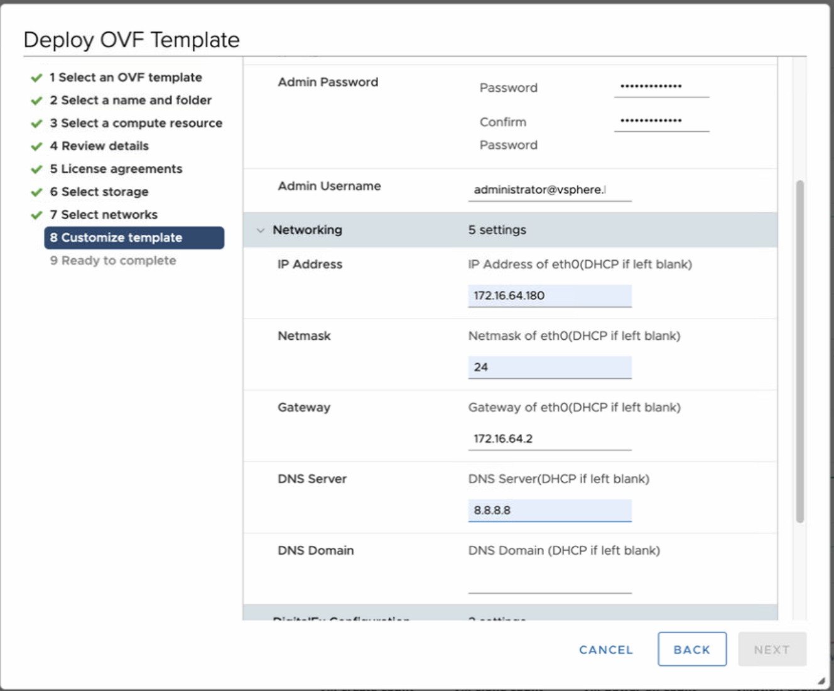Click the Admin Username field
This screenshot has width=834, height=691.
click(550, 190)
